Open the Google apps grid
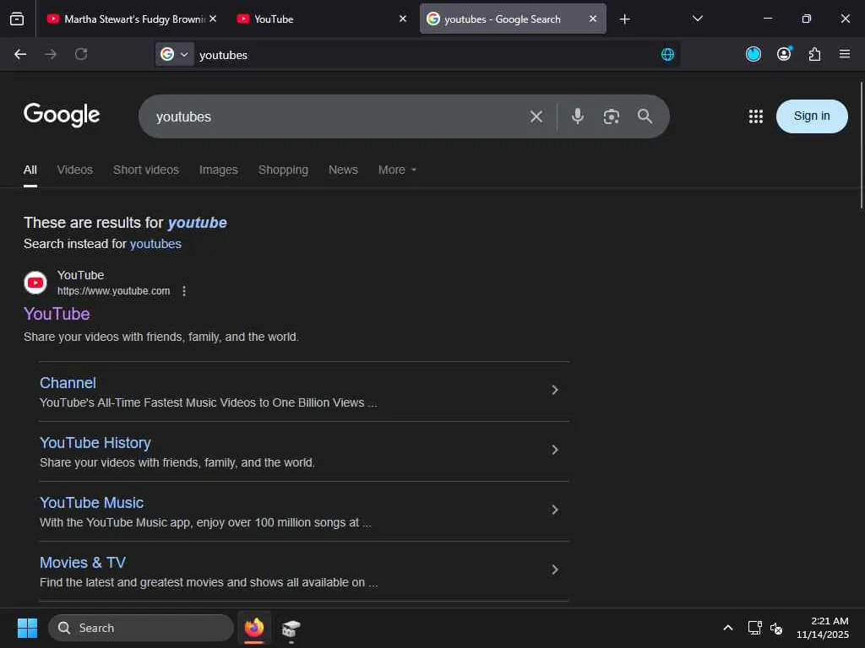This screenshot has width=865, height=648. (x=756, y=116)
